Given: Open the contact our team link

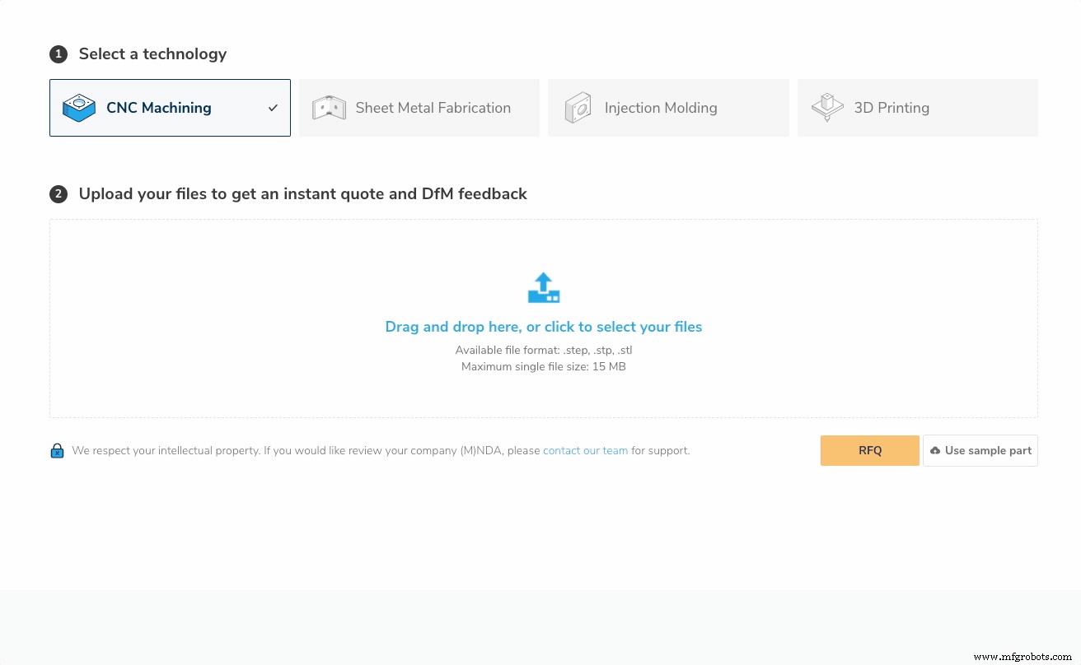Looking at the screenshot, I should click(x=585, y=451).
